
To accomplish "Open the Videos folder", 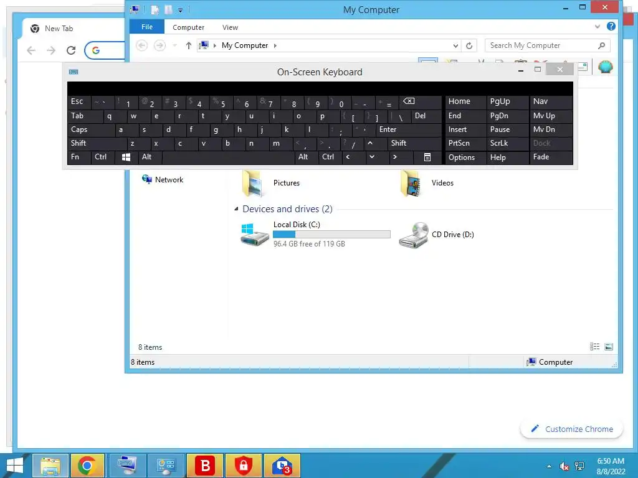I will pos(427,183).
